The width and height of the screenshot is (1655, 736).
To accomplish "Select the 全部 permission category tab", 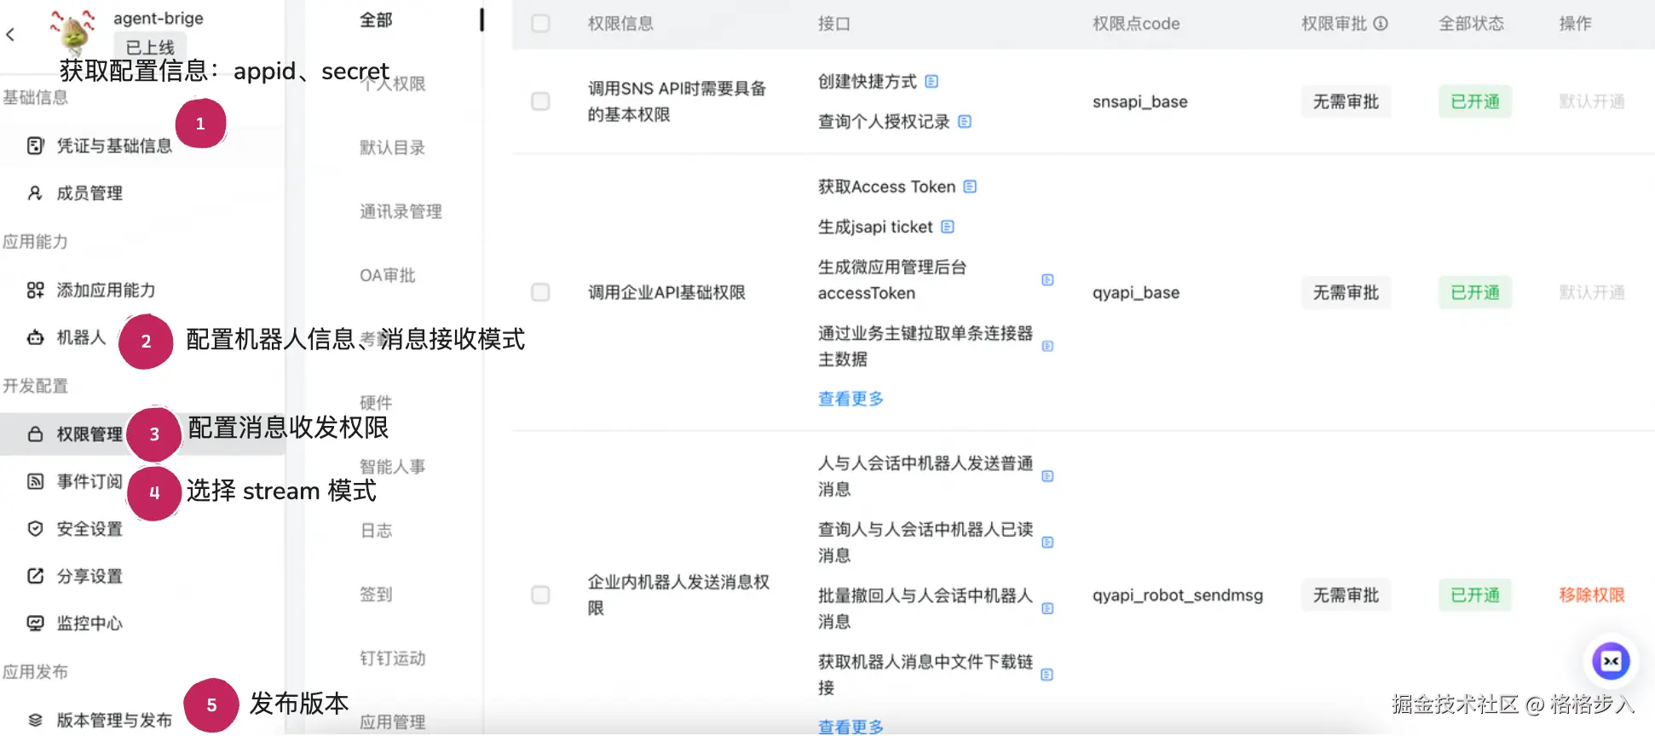I will click(x=376, y=20).
